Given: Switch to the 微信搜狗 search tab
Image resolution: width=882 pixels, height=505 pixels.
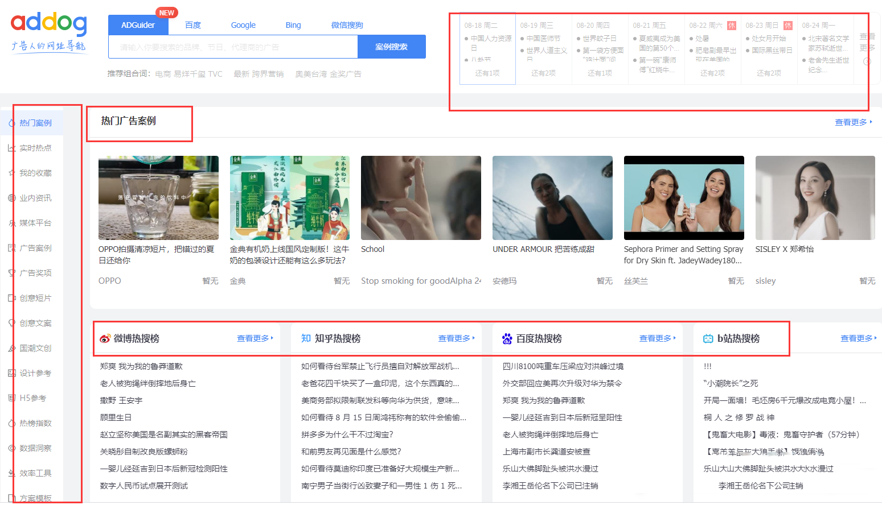Looking at the screenshot, I should point(347,25).
